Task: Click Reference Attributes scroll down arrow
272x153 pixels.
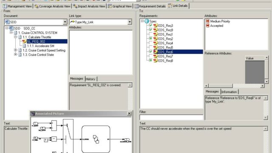Action: coord(266,81)
